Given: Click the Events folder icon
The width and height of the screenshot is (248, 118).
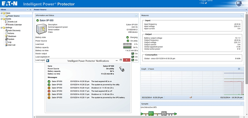Looking at the screenshot, I should [x=4, y=19].
